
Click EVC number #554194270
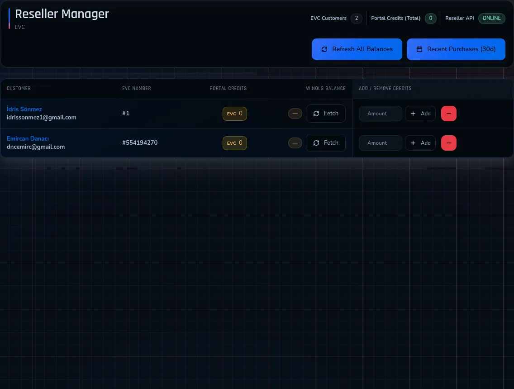[140, 142]
